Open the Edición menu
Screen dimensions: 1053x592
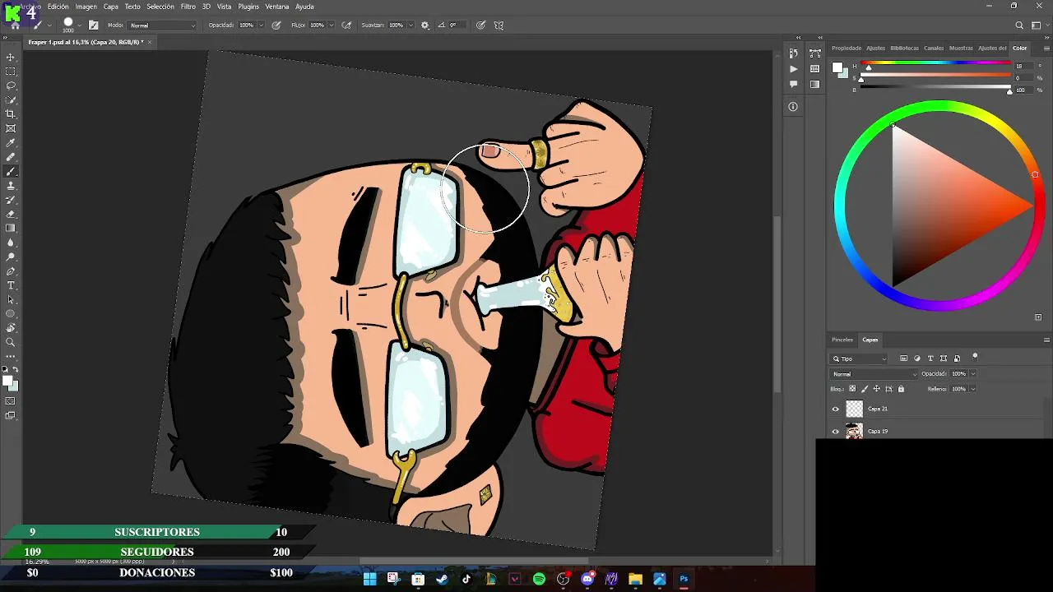pyautogui.click(x=58, y=7)
